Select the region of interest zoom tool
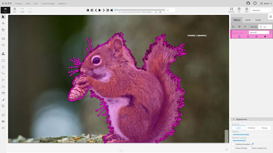The height and width of the screenshot is (153, 273). 3,45
